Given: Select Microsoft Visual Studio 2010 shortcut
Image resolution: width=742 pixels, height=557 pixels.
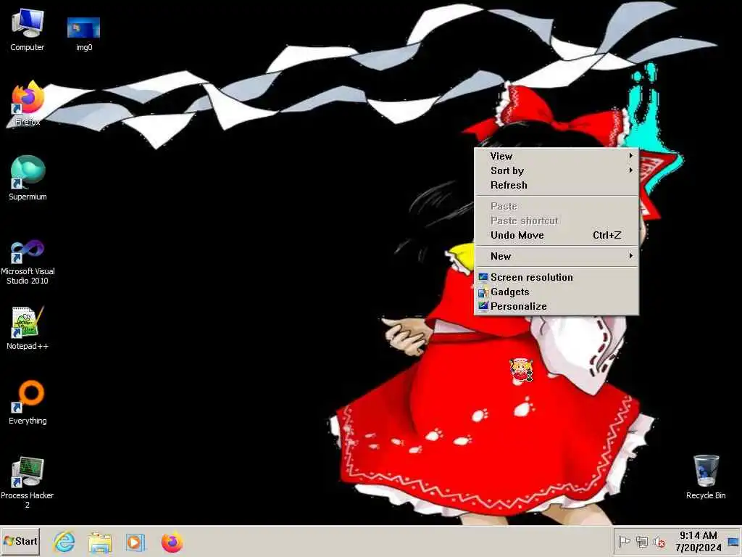Looking at the screenshot, I should (28, 261).
